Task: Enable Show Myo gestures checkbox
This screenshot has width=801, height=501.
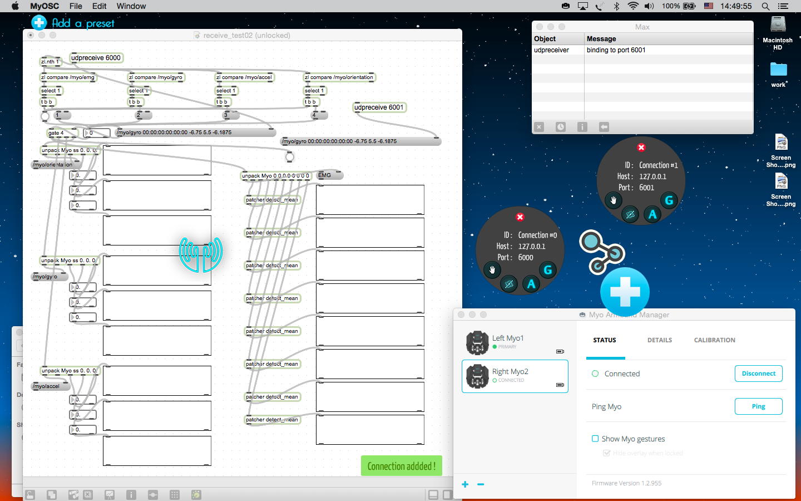Action: 595,439
